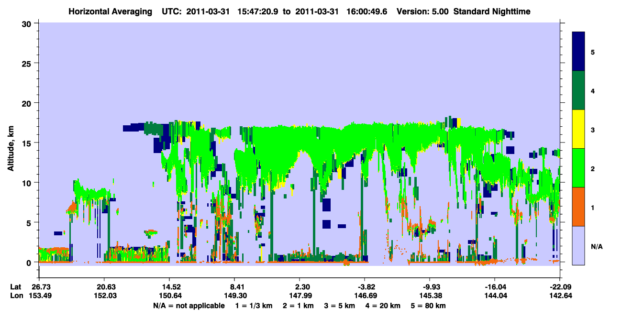The width and height of the screenshot is (622, 319).
Task: Click the dark blue colorbar segment labeled 5
Action: (x=578, y=52)
